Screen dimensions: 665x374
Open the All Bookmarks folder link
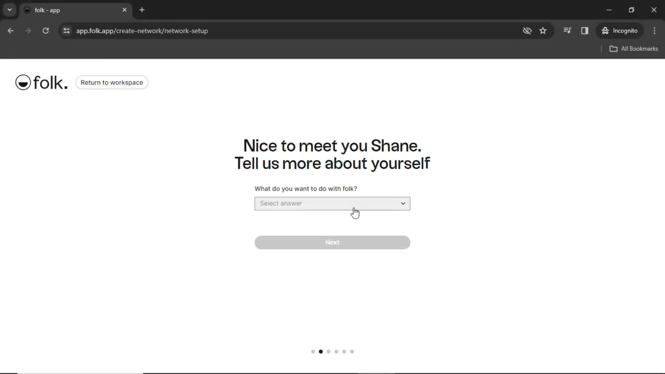(x=635, y=48)
